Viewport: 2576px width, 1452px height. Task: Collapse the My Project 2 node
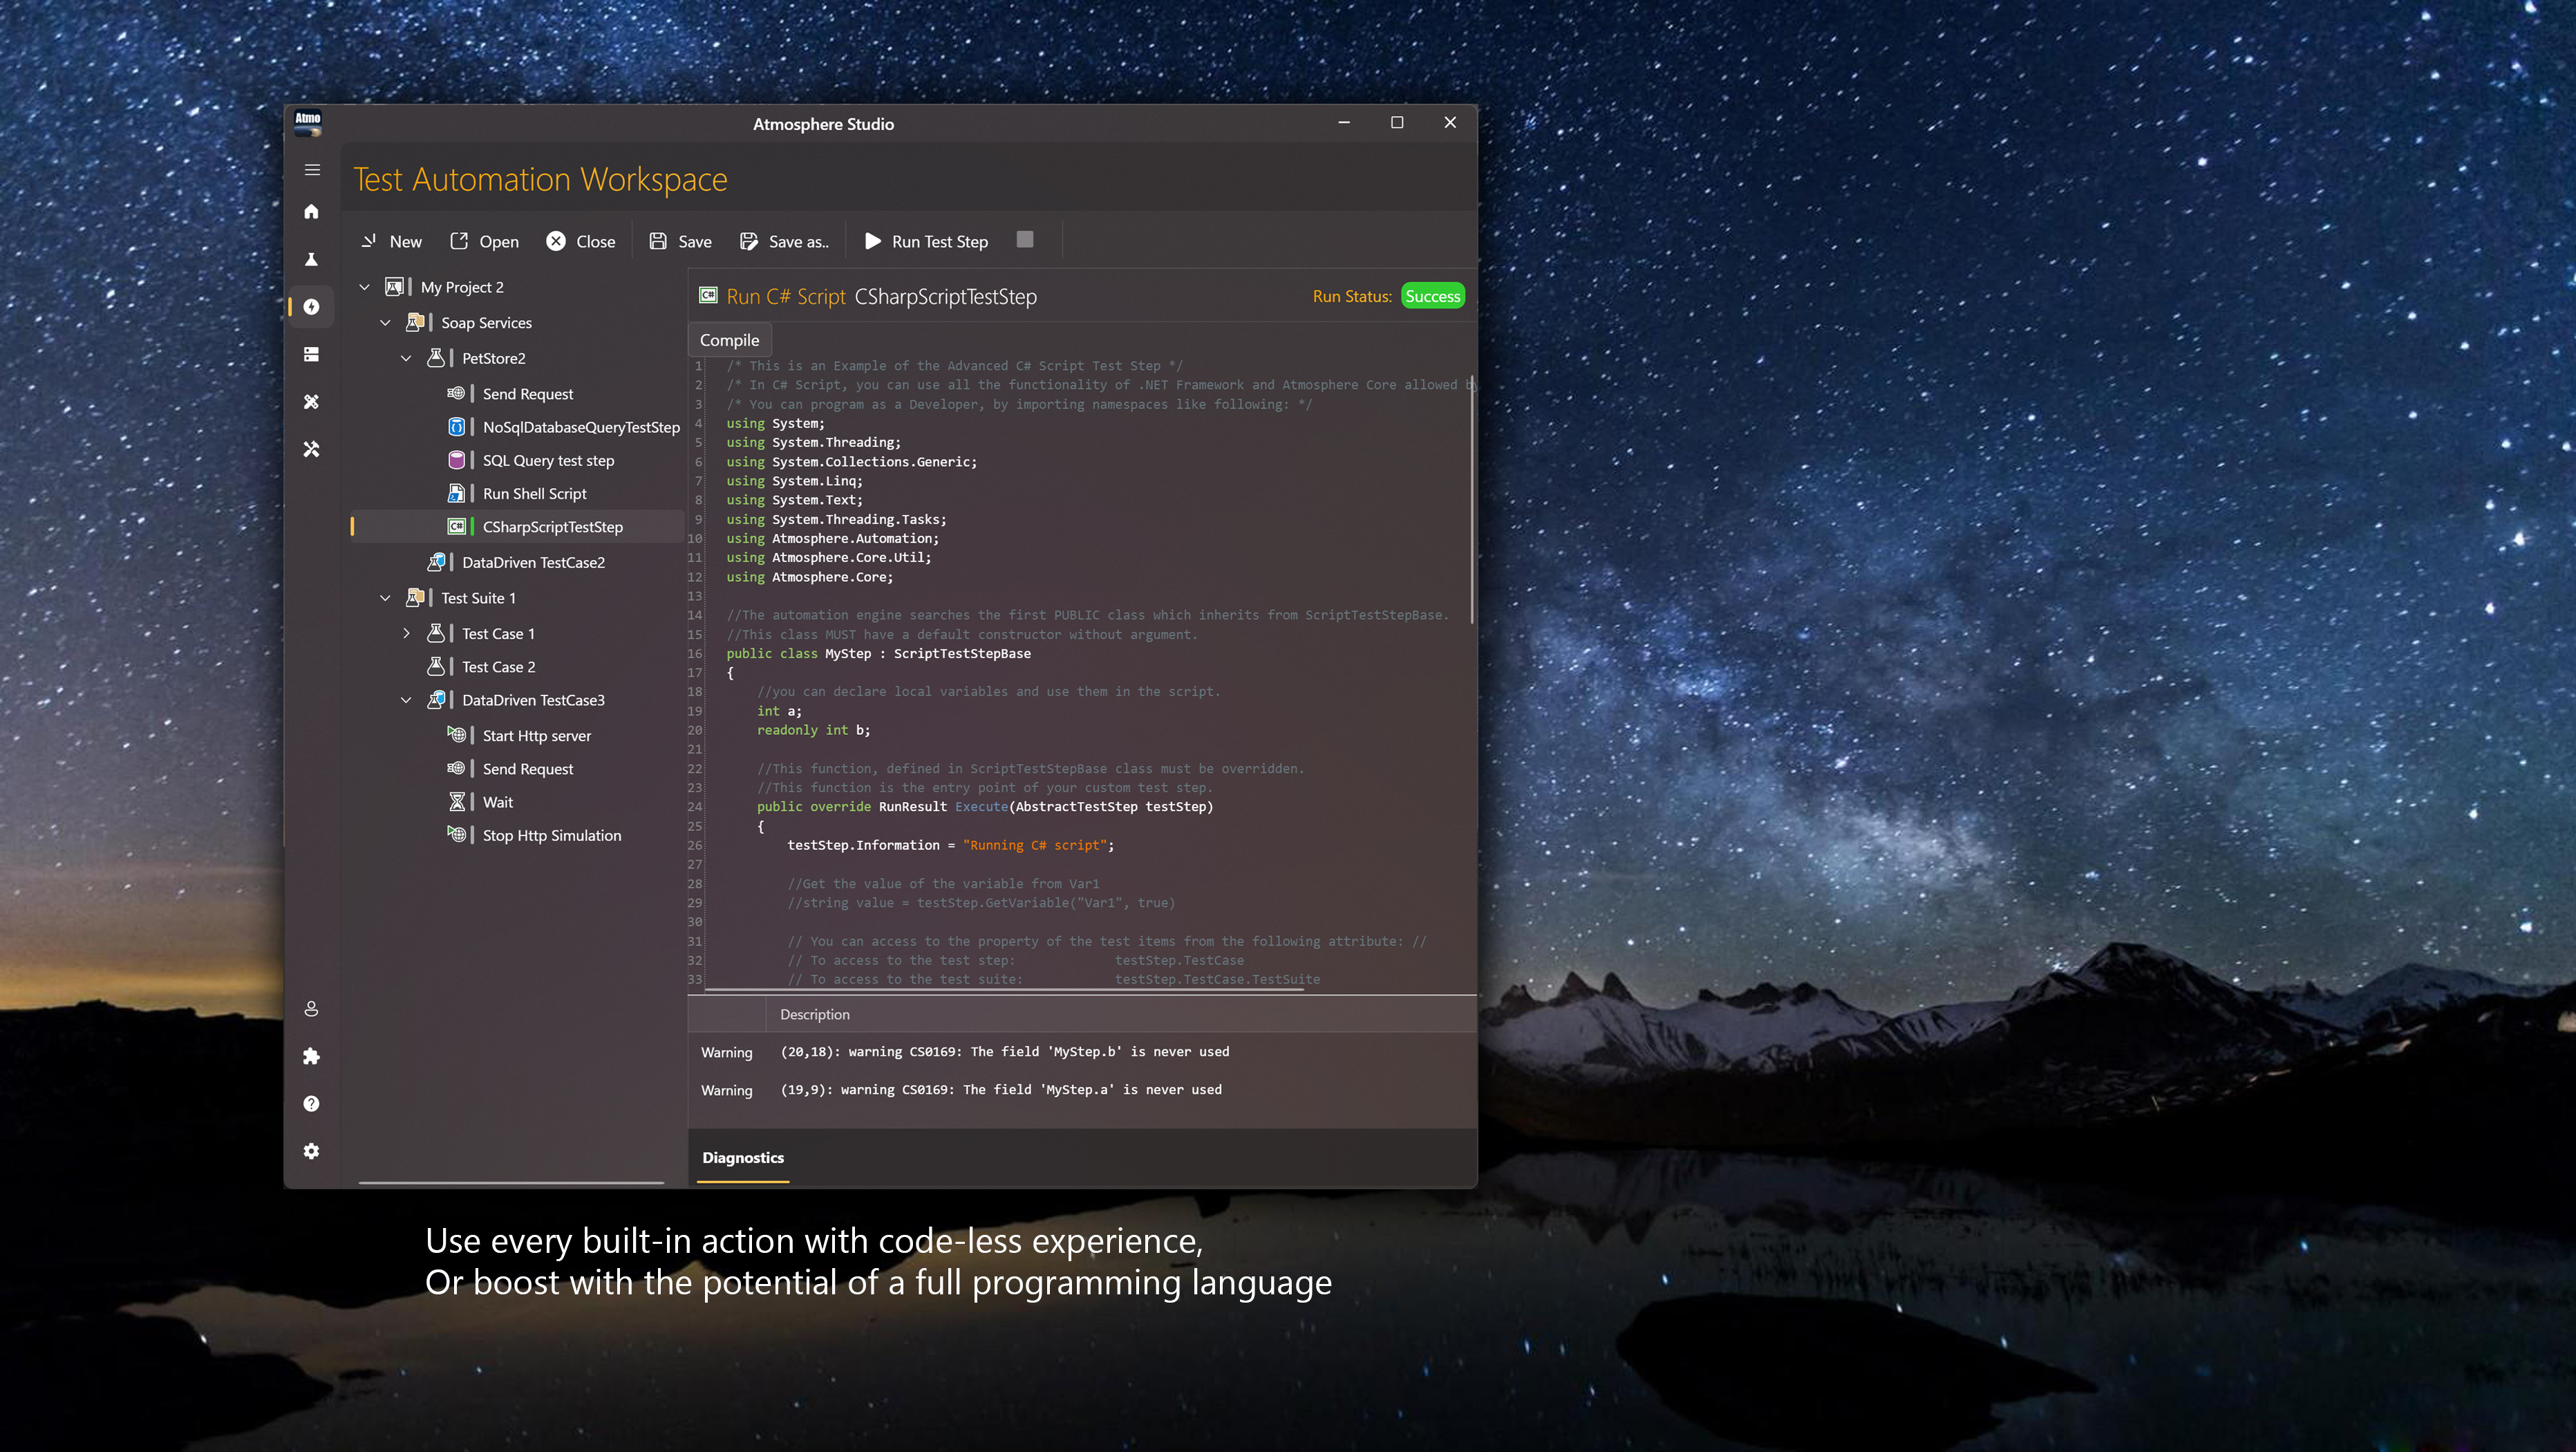pyautogui.click(x=365, y=287)
